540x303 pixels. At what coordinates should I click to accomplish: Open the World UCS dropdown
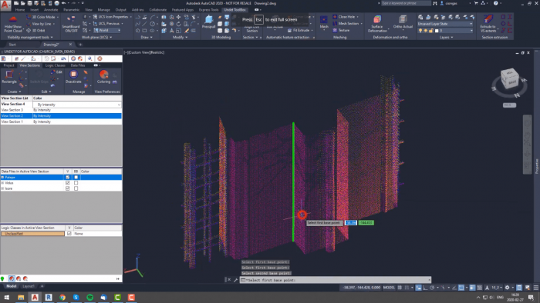tap(107, 30)
